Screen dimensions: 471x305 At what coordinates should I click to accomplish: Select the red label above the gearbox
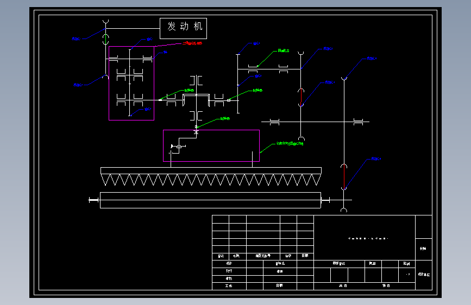pyautogui.click(x=192, y=43)
